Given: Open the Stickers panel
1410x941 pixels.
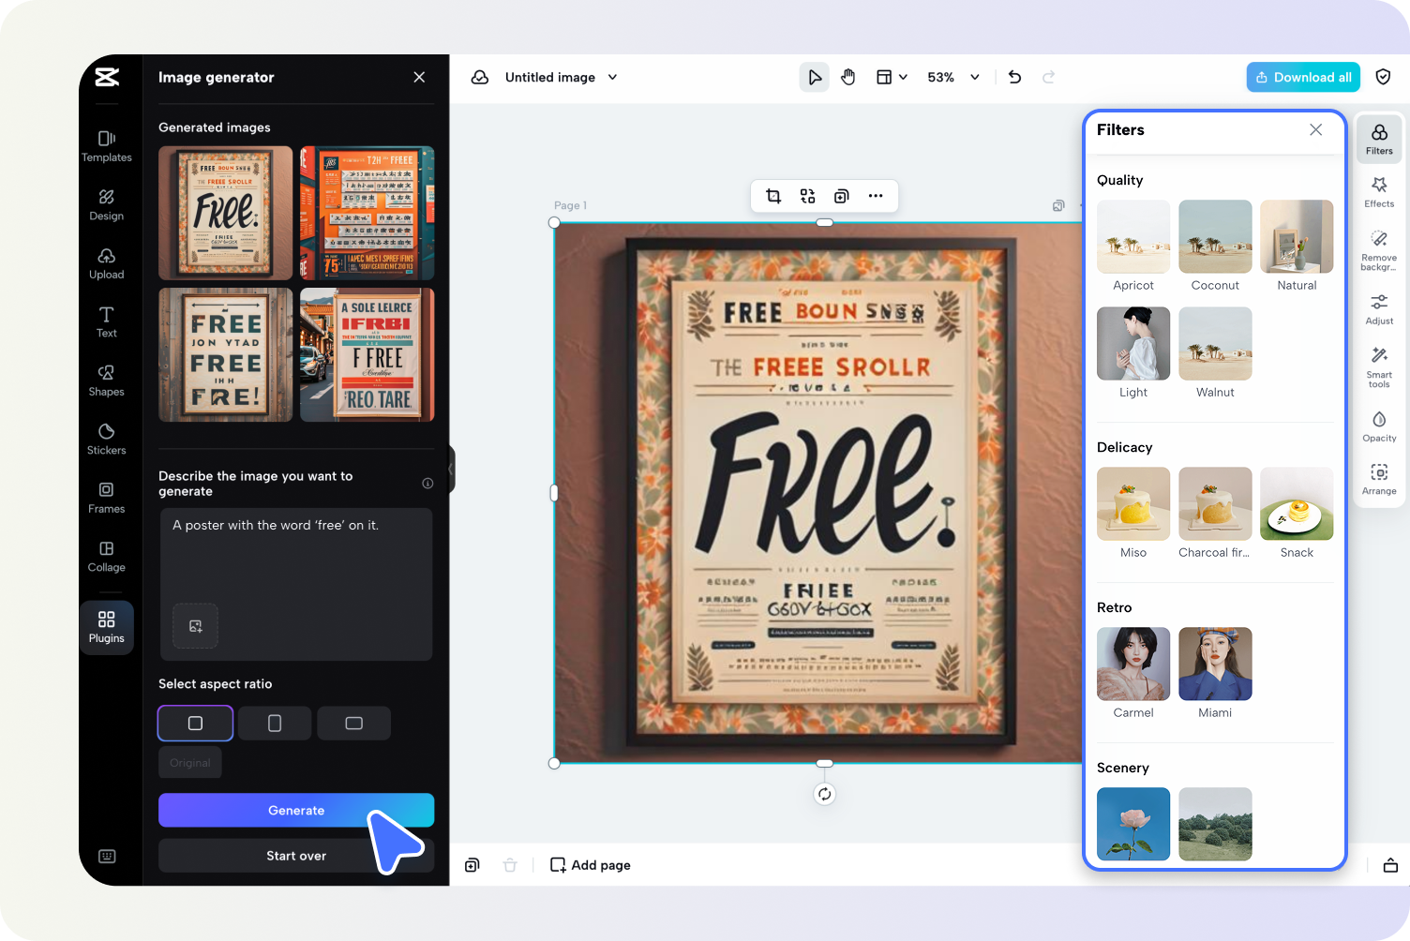Looking at the screenshot, I should pos(107,439).
